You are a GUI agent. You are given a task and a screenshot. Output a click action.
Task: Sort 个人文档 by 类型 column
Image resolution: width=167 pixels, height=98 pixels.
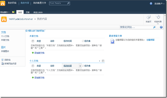(39, 66)
